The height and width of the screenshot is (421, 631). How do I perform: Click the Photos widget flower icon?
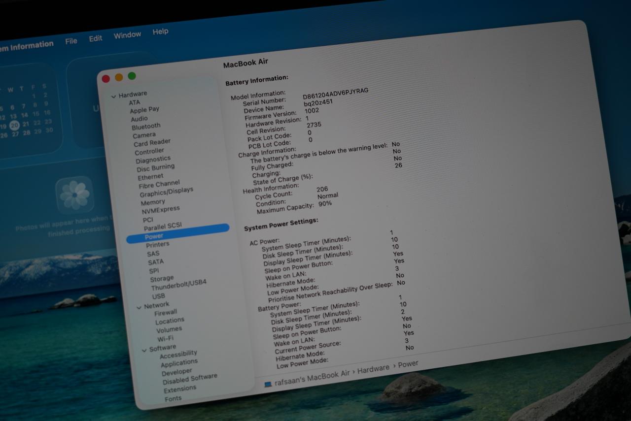coord(74,194)
